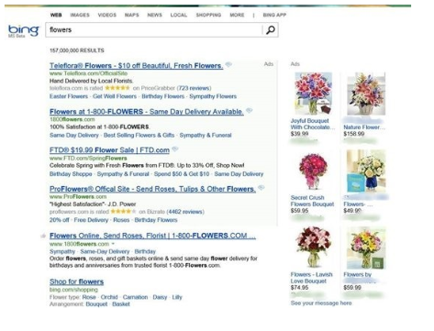Screen dimensions: 434x331
Task: Open the MORE menu in the top navigation
Action: pos(237,15)
